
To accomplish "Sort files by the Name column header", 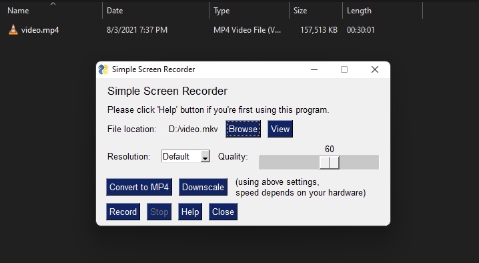I will pyautogui.click(x=18, y=11).
